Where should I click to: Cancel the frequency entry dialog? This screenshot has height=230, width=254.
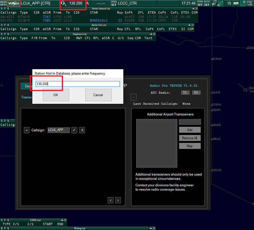pyautogui.click(x=98, y=95)
